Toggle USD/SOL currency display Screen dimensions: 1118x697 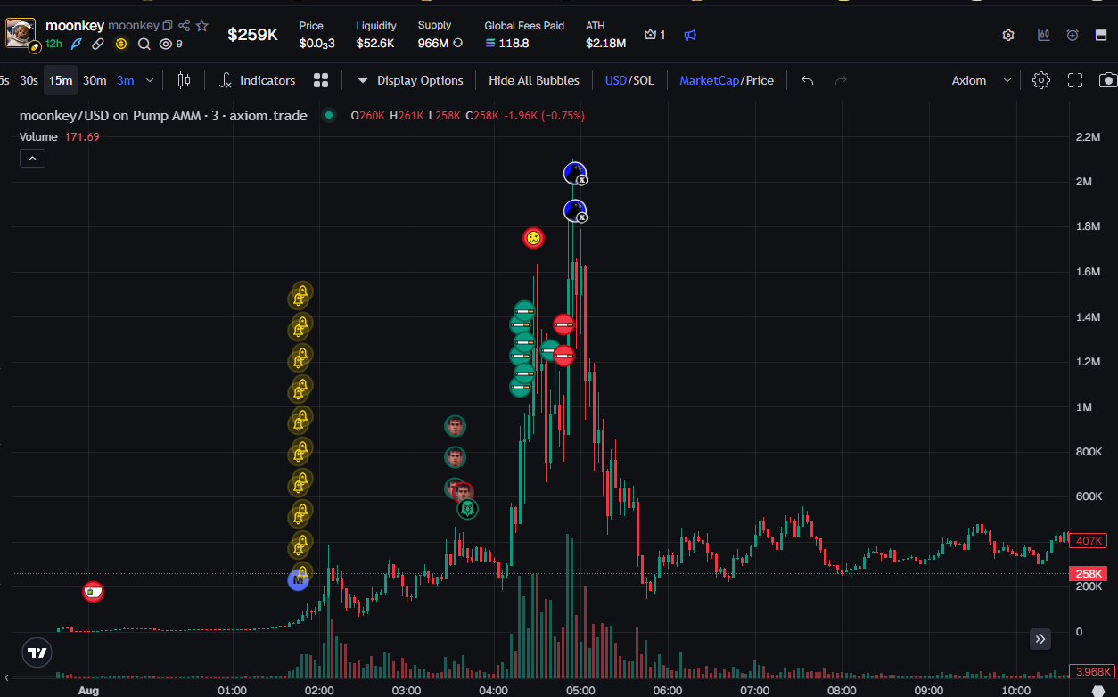[629, 80]
